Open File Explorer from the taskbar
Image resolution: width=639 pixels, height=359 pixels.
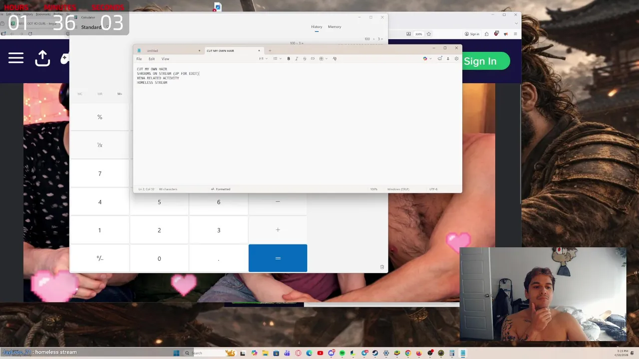(x=265, y=353)
